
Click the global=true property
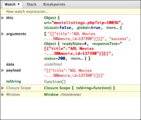[x=89, y=28]
